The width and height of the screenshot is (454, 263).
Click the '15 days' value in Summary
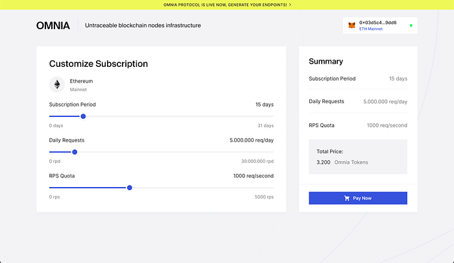(398, 79)
